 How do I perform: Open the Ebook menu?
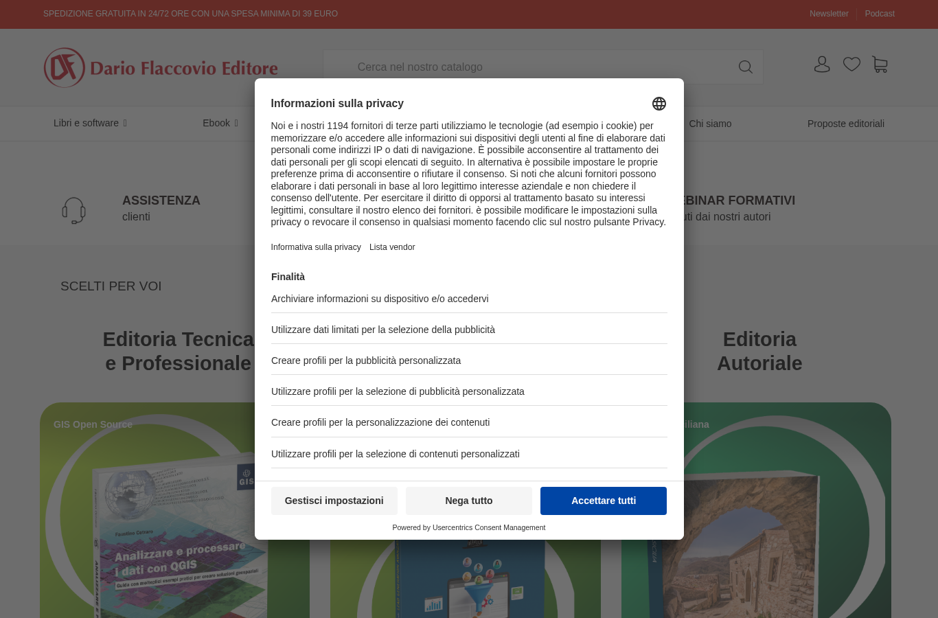point(216,124)
